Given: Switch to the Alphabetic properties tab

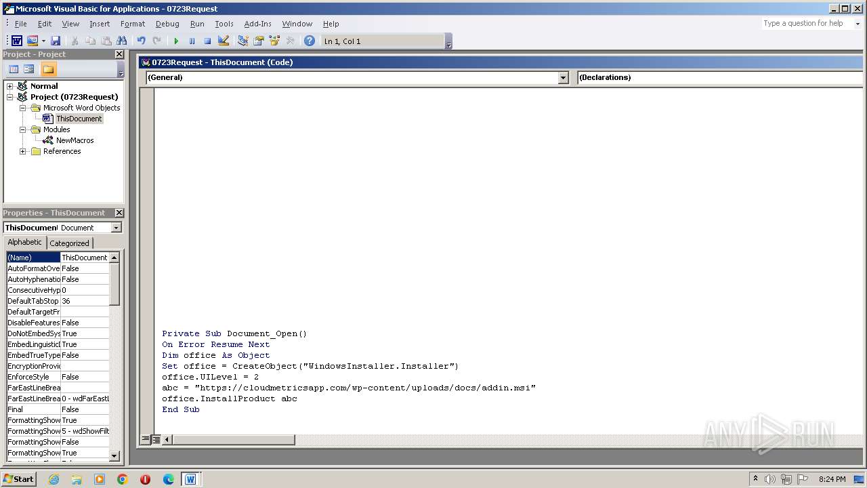Looking at the screenshot, I should (x=25, y=242).
